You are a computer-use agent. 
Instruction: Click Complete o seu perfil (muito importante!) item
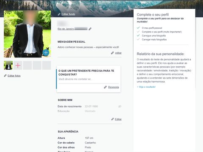point(162,32)
